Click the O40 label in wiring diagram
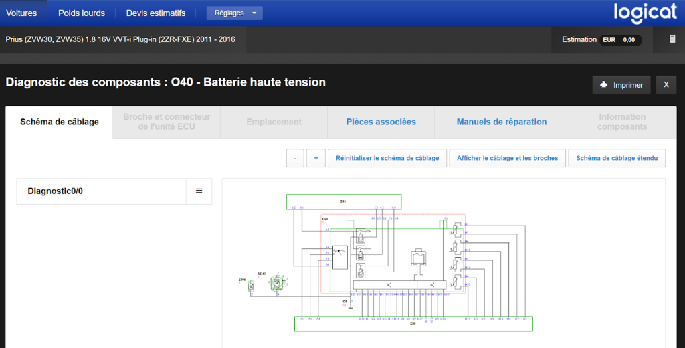 325,219
